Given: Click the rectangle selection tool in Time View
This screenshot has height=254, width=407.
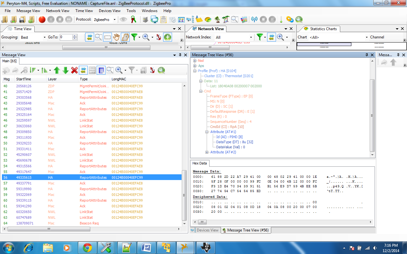Looking at the screenshot, I should click(107, 37).
